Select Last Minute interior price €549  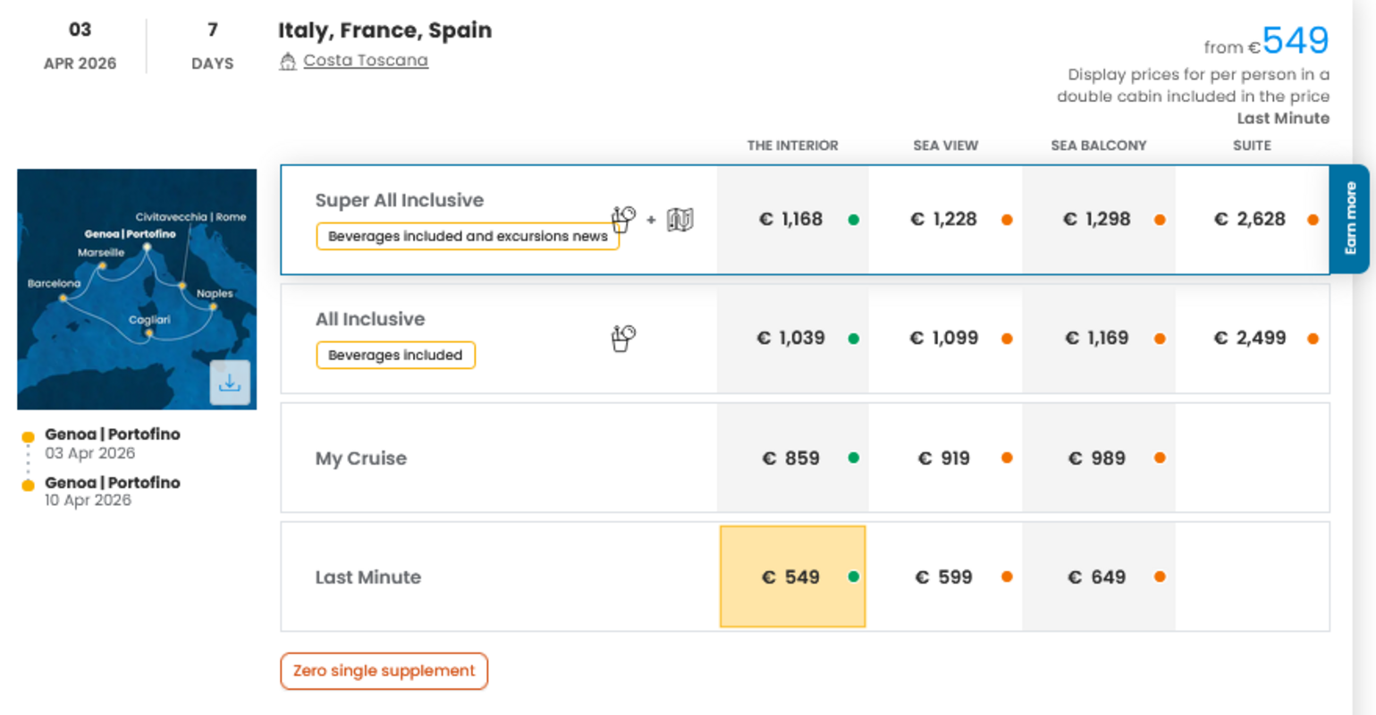click(x=790, y=577)
